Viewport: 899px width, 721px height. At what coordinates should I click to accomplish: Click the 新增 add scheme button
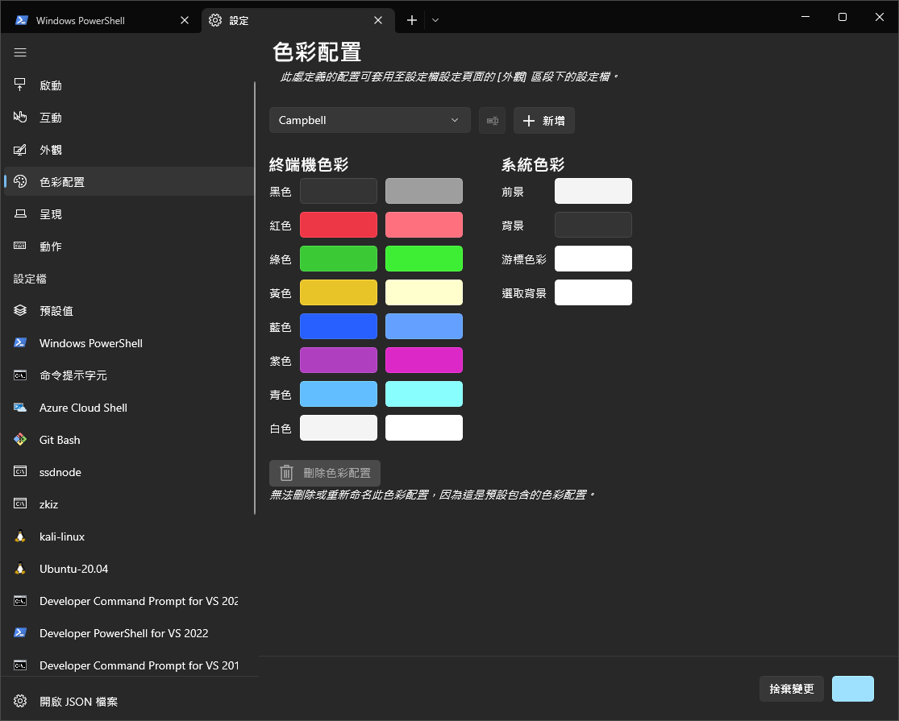tap(544, 120)
